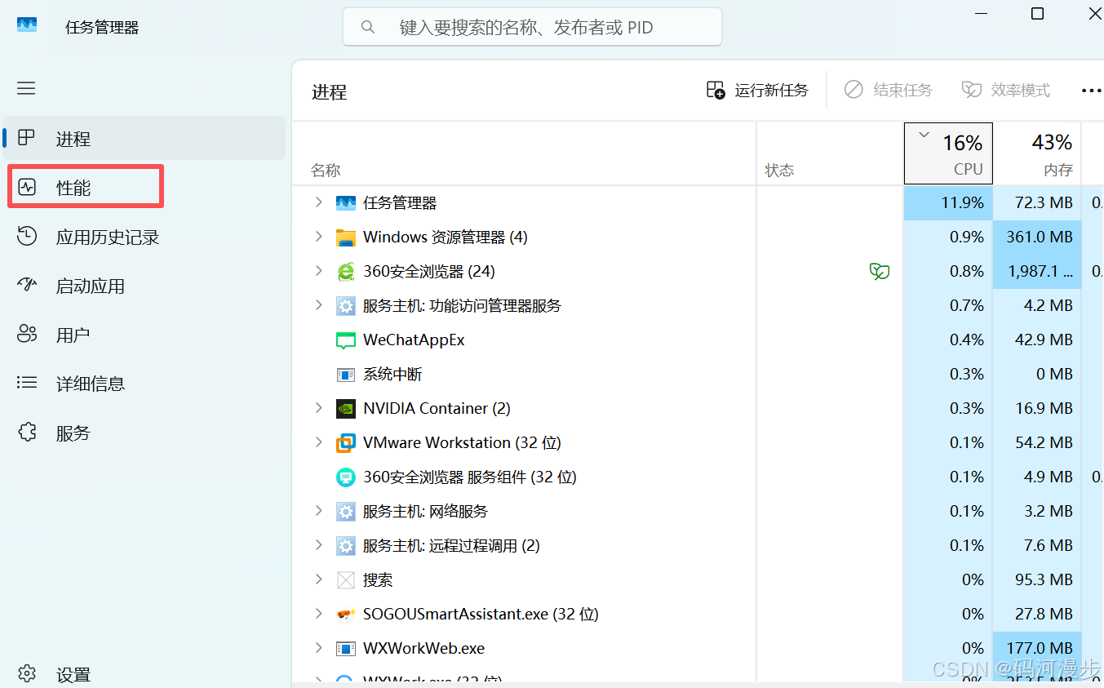This screenshot has height=688, width=1104.
Task: Sort by the 名称 column header
Action: (x=524, y=153)
